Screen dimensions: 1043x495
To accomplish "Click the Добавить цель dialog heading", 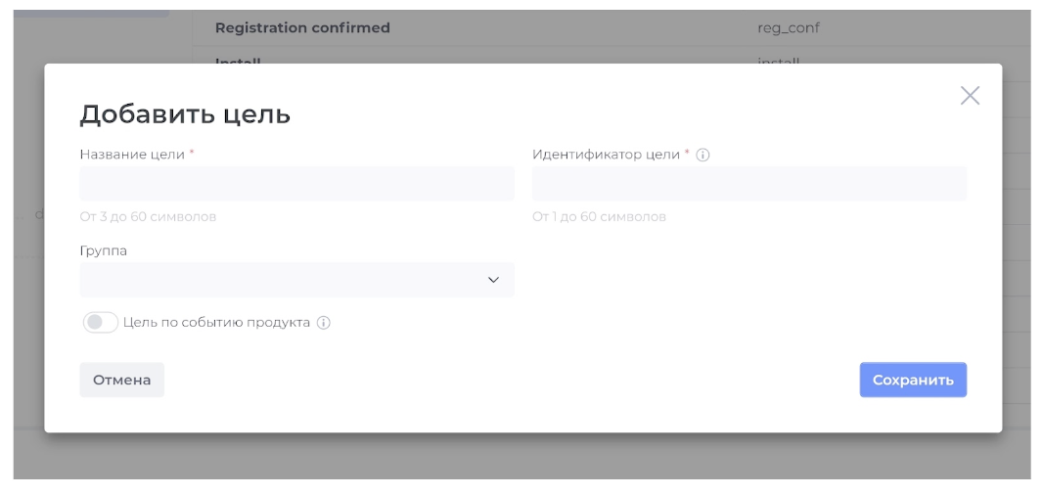I will coord(185,114).
